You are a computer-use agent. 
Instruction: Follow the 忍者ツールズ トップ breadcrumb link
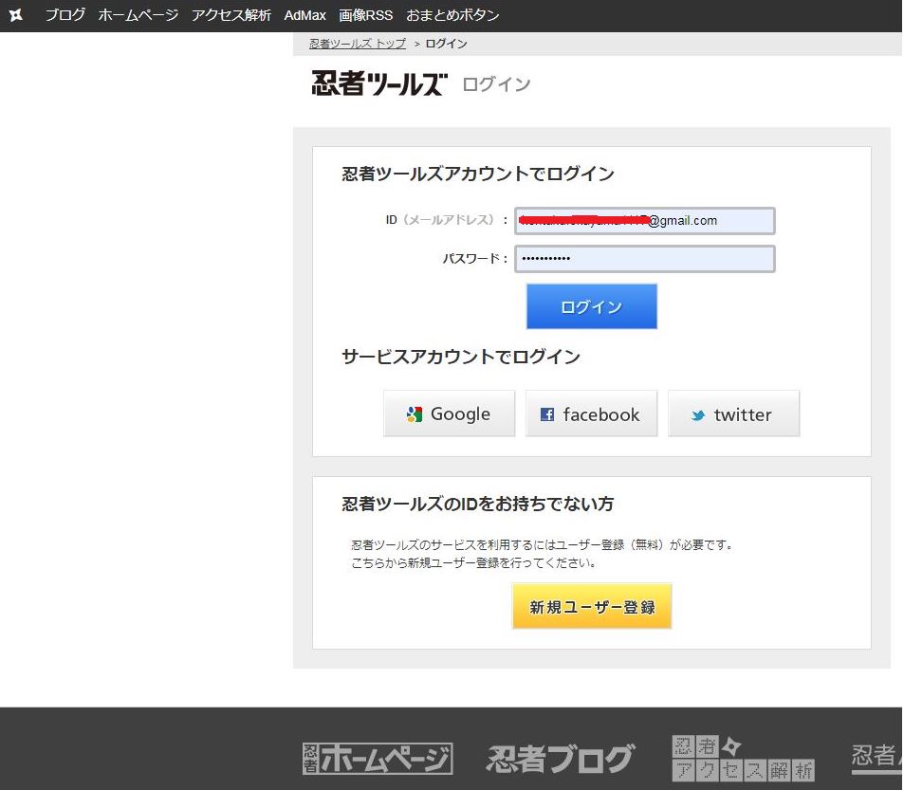[358, 44]
